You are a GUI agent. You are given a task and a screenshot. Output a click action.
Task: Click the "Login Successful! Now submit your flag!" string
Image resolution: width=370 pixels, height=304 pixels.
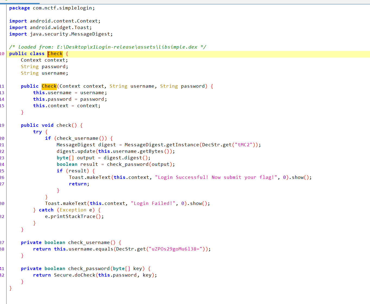point(216,178)
